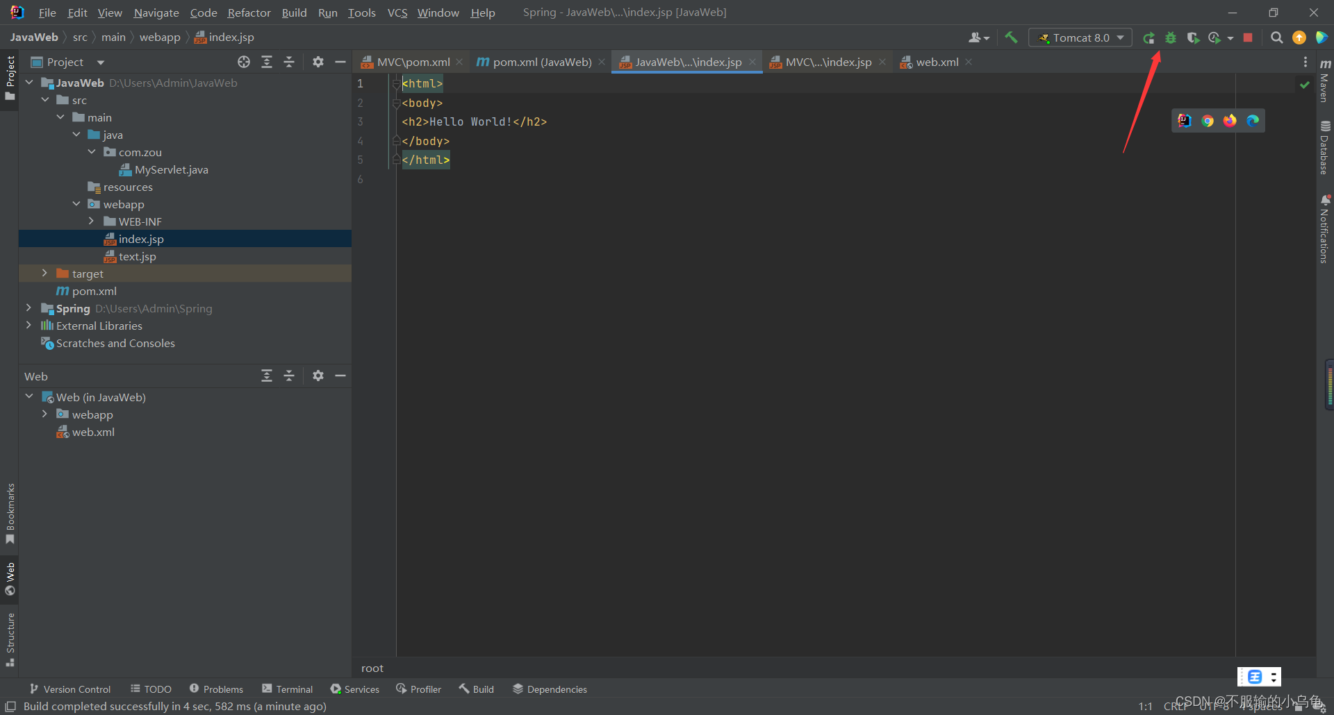This screenshot has width=1334, height=715.
Task: Click the webapp breadcrumb in navigation bar
Action: pos(160,37)
